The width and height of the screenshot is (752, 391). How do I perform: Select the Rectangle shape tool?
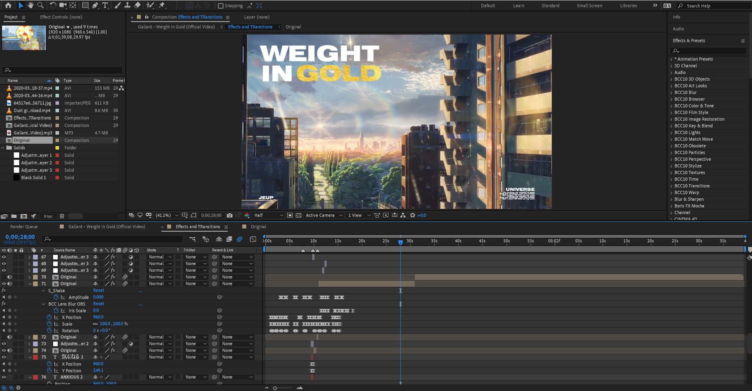tap(85, 6)
